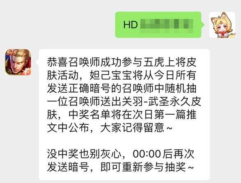The image size is (241, 183).
Task: Click the HD text in green bubble
Action: [x=131, y=25]
